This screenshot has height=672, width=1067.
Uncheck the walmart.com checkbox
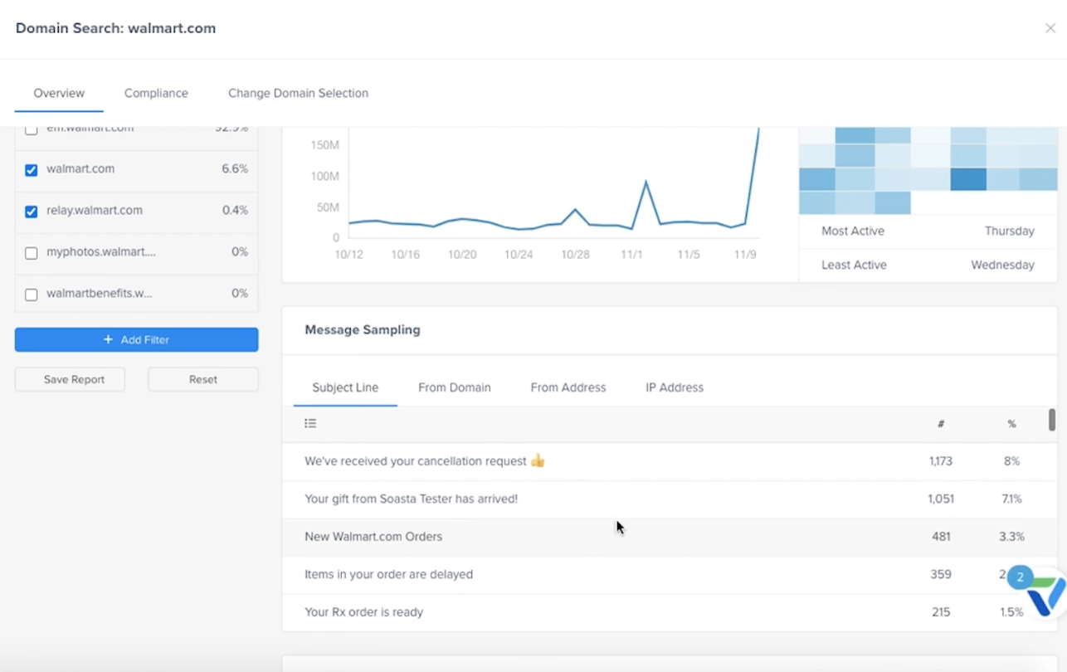click(32, 170)
